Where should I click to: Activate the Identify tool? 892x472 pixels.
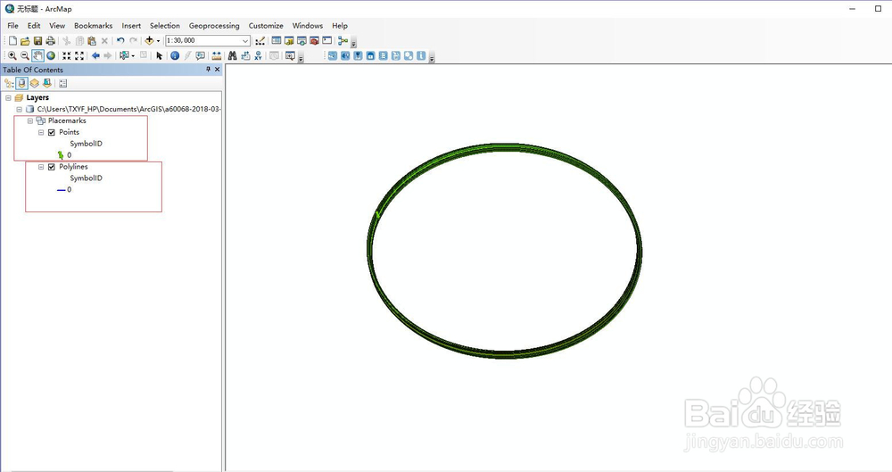(x=175, y=56)
